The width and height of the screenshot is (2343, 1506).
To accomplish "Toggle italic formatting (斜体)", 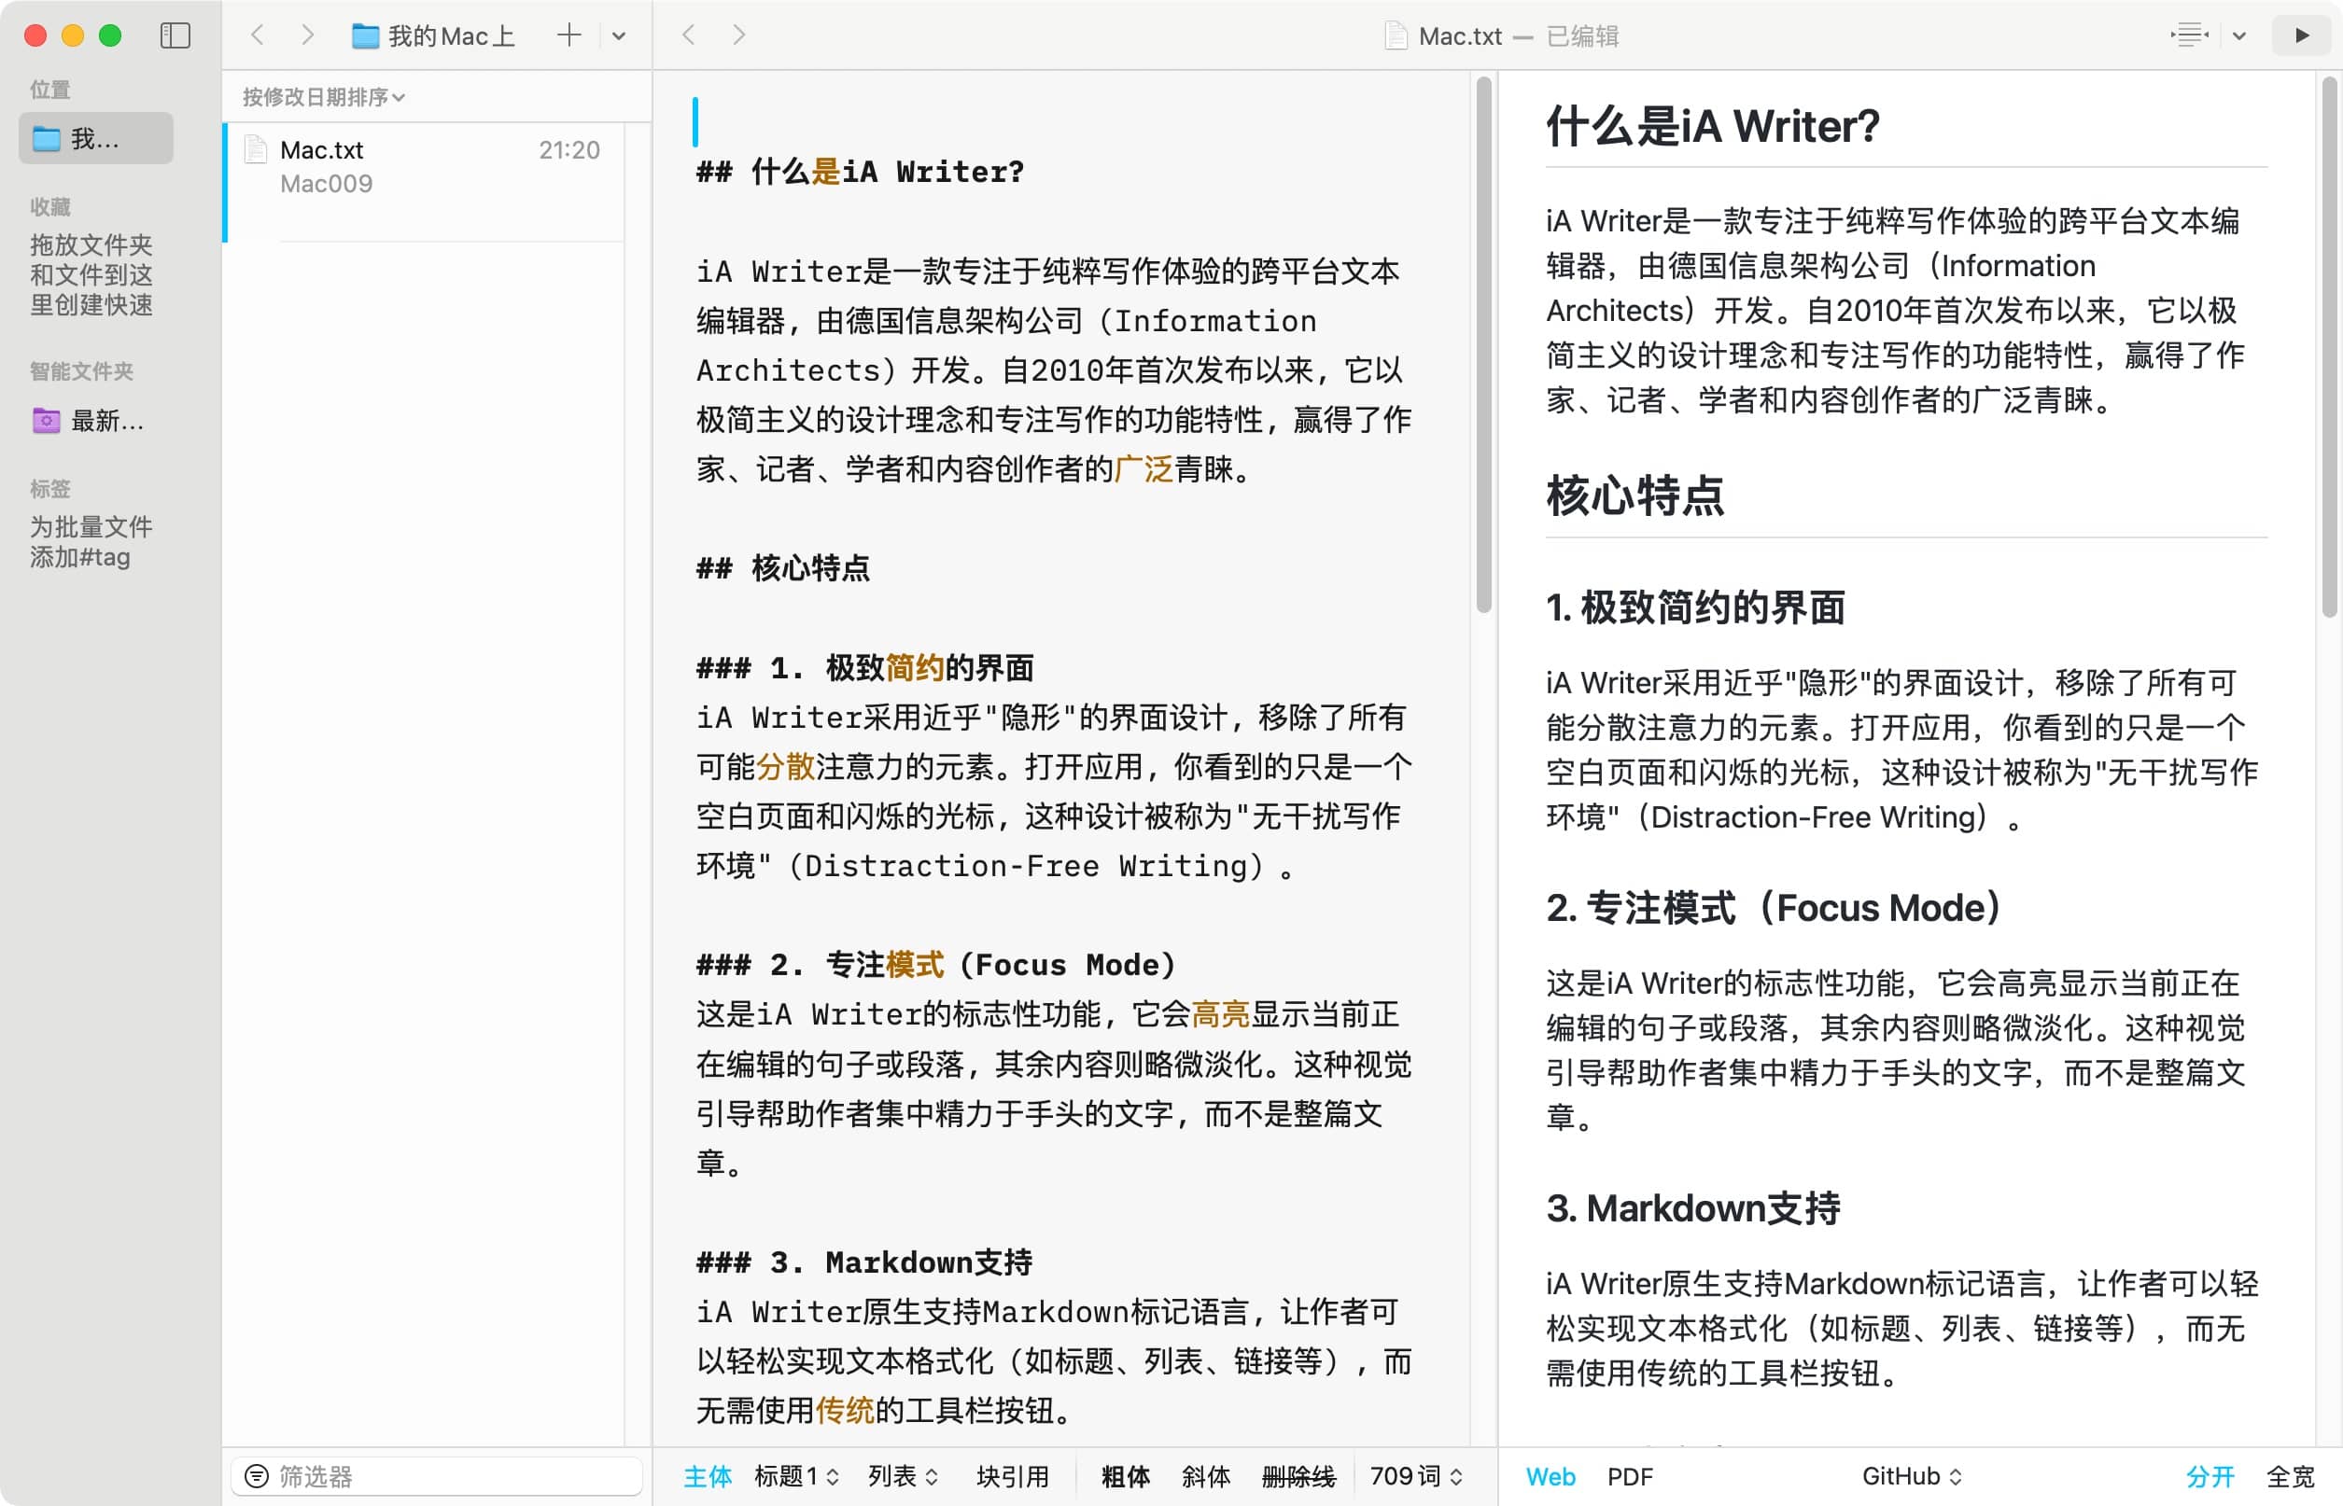I will (x=1205, y=1476).
